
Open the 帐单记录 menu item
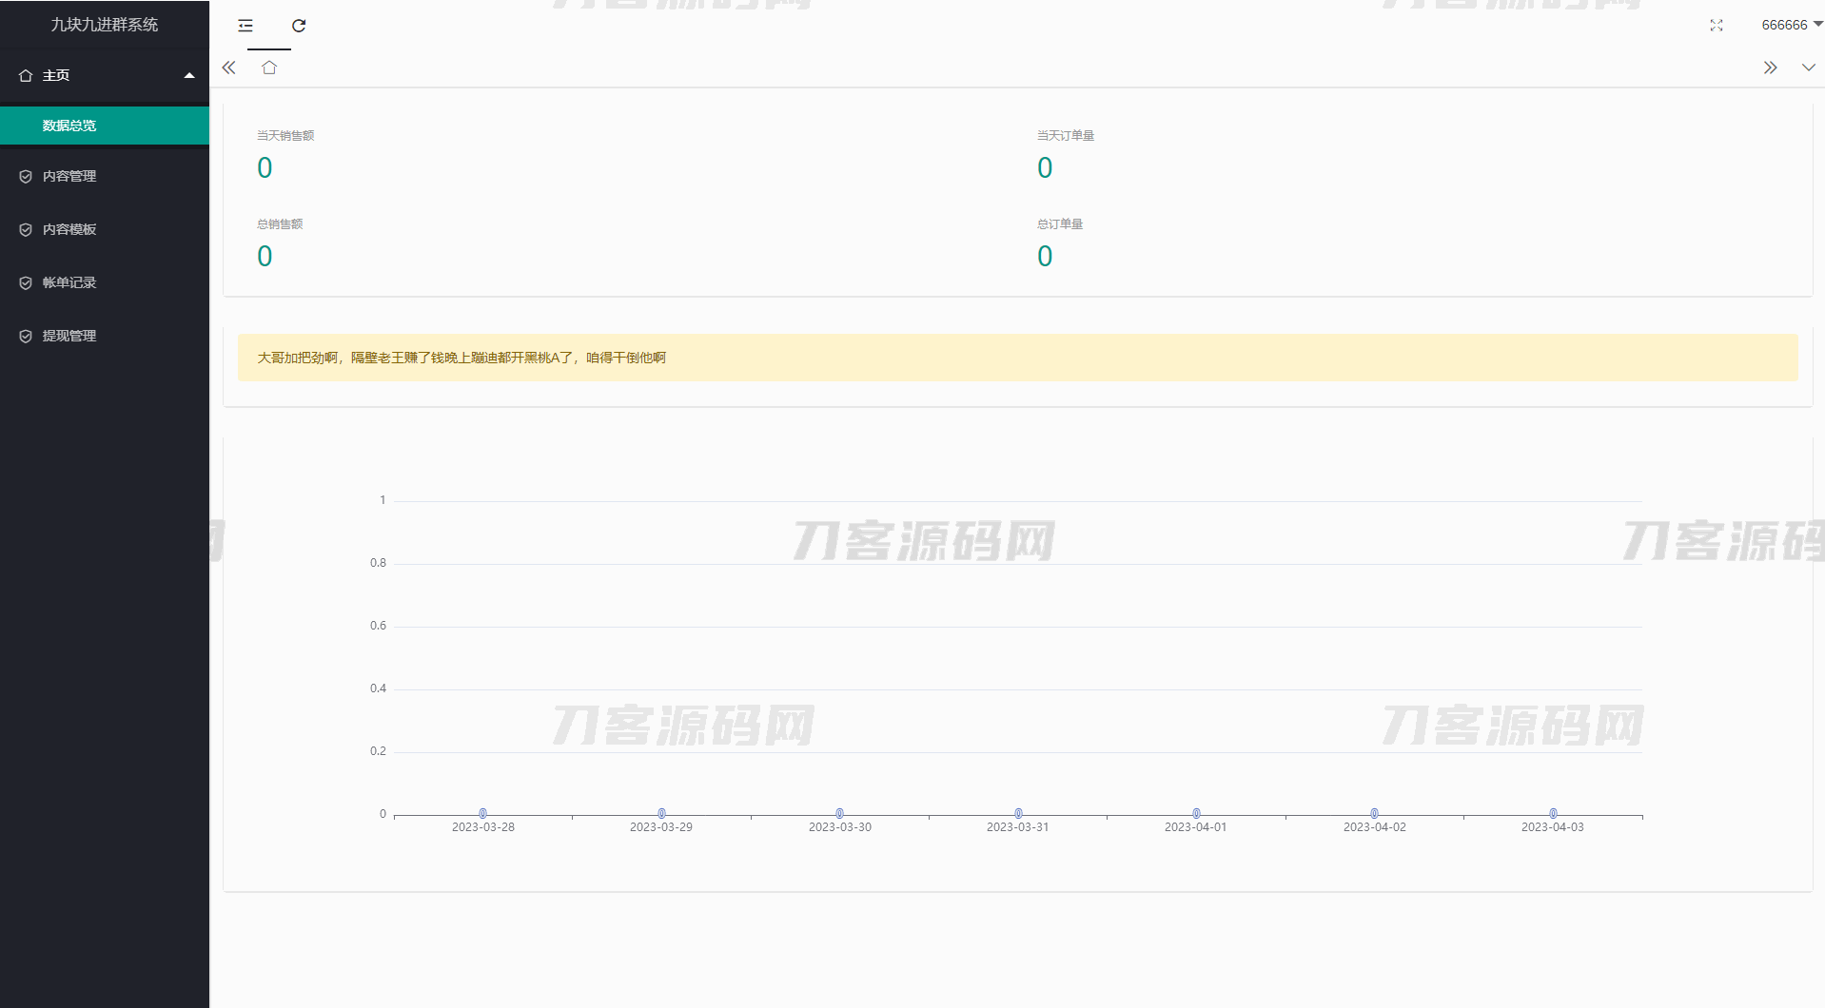(x=69, y=282)
